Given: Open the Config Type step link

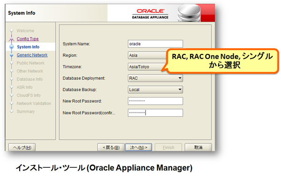Looking at the screenshot, I should (28, 39).
